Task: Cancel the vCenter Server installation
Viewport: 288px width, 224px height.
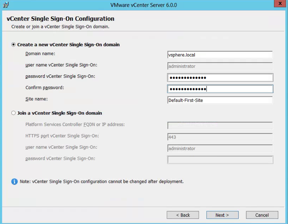Action: (262, 215)
